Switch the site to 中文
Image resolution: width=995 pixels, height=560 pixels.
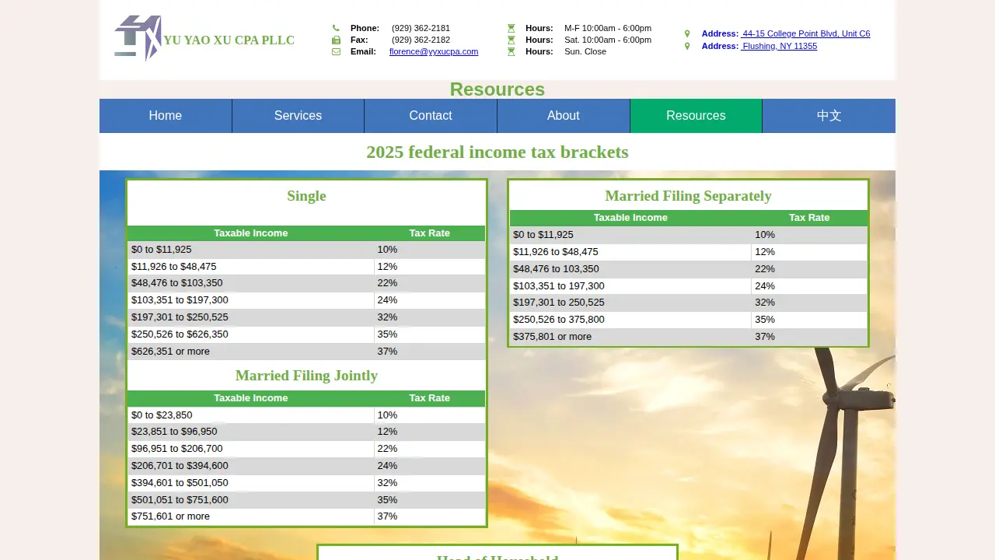pyautogui.click(x=829, y=116)
